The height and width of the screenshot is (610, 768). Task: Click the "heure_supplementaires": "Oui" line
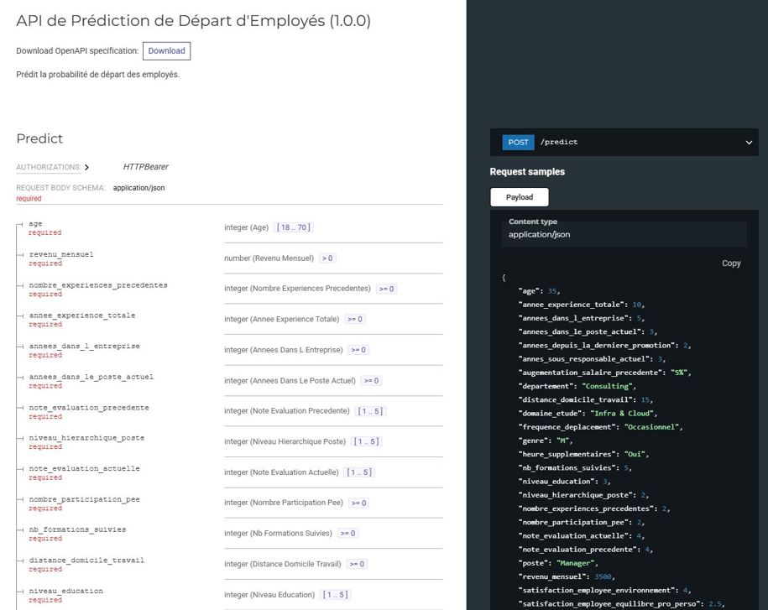point(584,454)
